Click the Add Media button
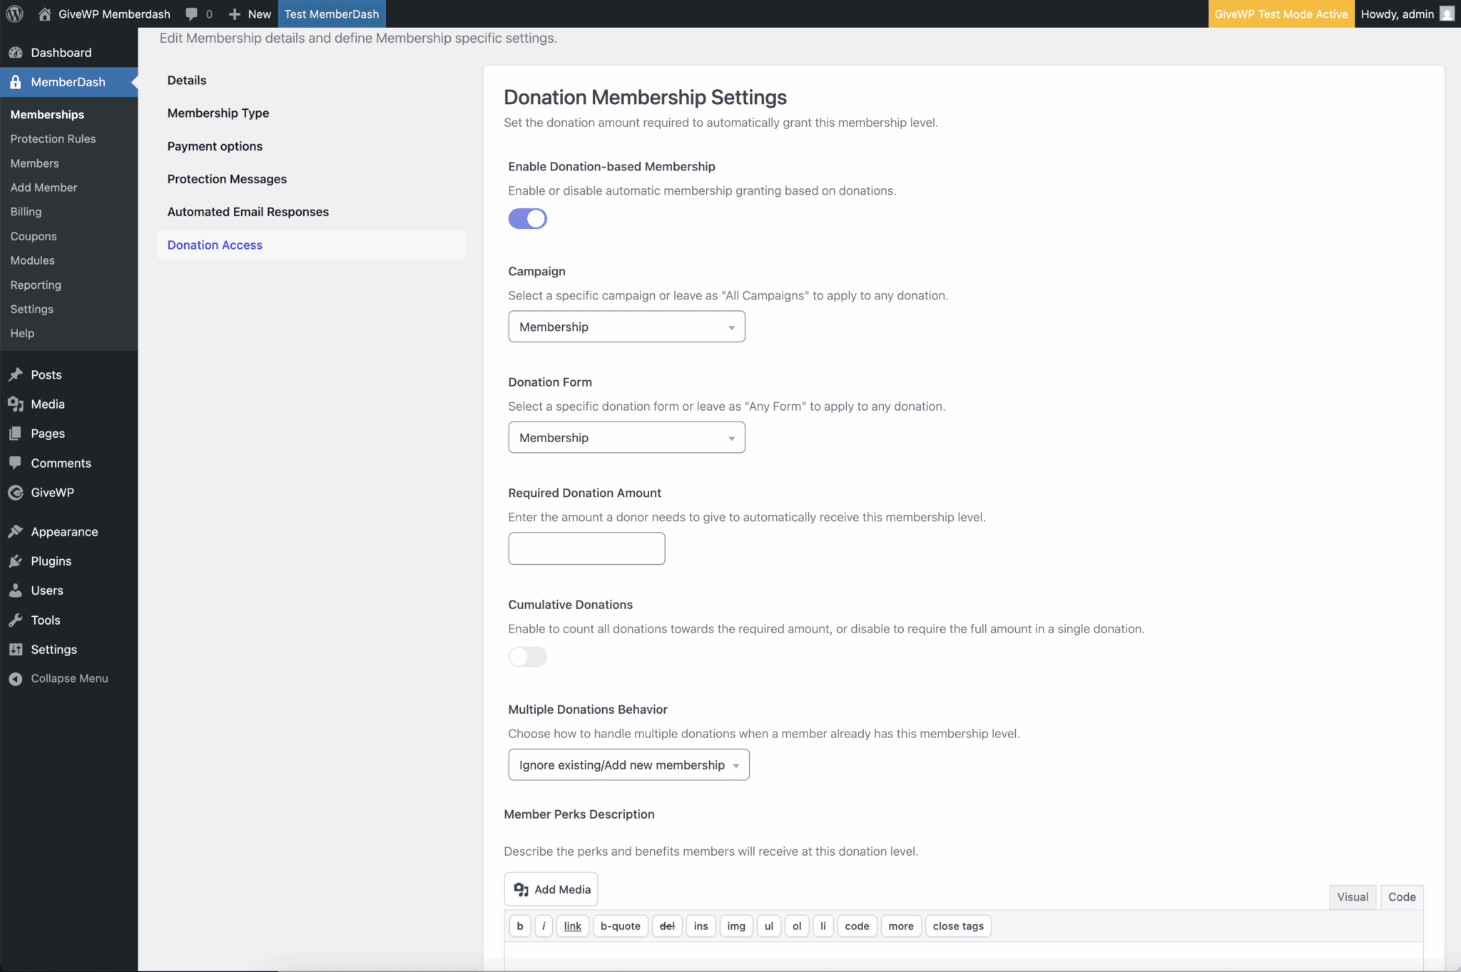The height and width of the screenshot is (972, 1461). pyautogui.click(x=551, y=889)
